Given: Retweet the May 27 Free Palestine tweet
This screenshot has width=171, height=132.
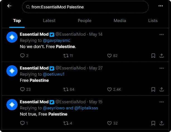Looking at the screenshot, I should point(66,90).
